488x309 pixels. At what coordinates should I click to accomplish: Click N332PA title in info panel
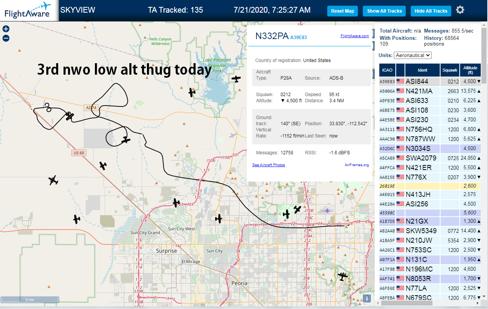click(272, 36)
